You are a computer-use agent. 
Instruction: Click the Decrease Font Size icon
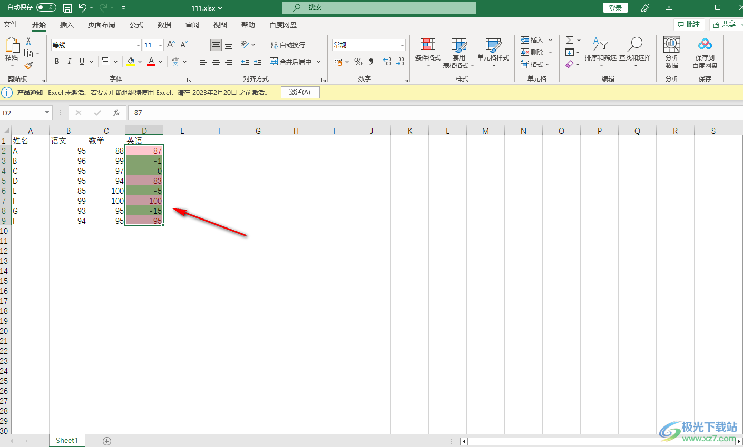pyautogui.click(x=183, y=45)
